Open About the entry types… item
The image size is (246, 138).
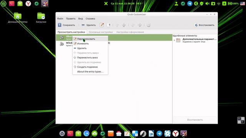tap(90, 72)
